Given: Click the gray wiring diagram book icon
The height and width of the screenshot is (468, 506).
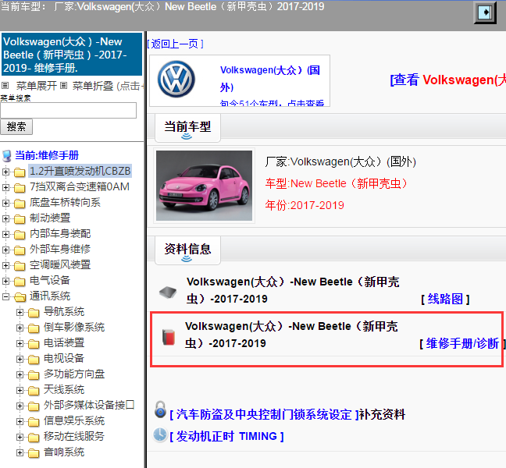Looking at the screenshot, I should [168, 292].
